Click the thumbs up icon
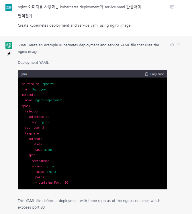Image resolution: width=192 pixels, height=214 pixels. [172, 45]
